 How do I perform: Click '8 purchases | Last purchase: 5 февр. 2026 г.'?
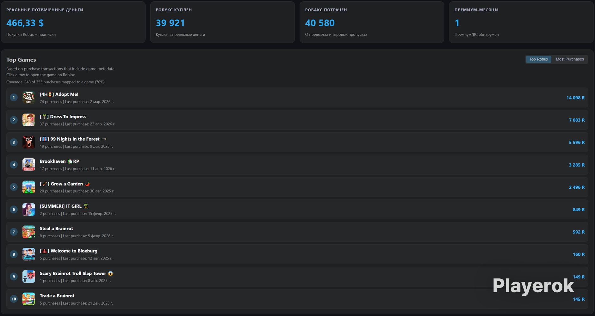[x=77, y=236]
